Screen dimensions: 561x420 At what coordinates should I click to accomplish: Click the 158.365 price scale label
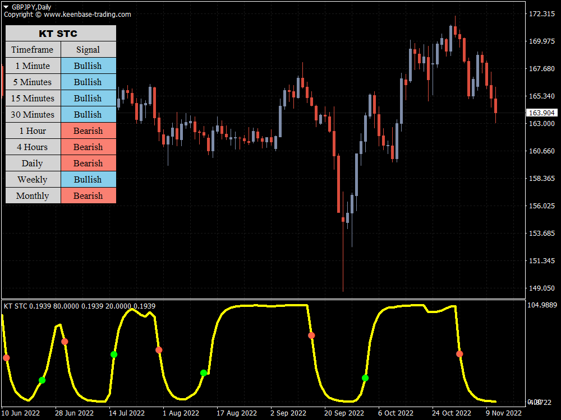(x=542, y=178)
